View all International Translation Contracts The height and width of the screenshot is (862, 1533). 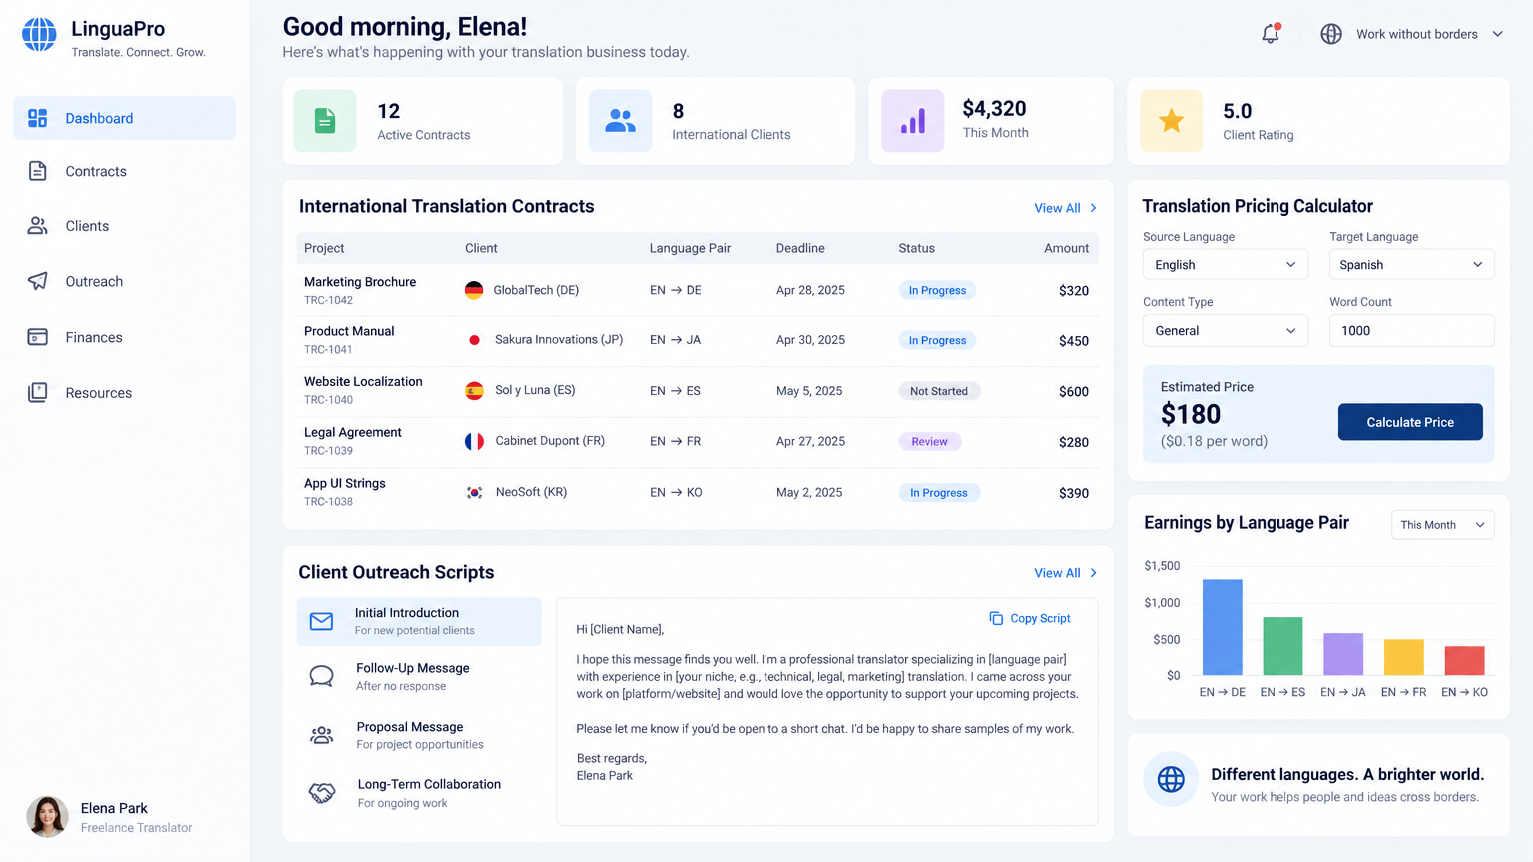[x=1066, y=208]
